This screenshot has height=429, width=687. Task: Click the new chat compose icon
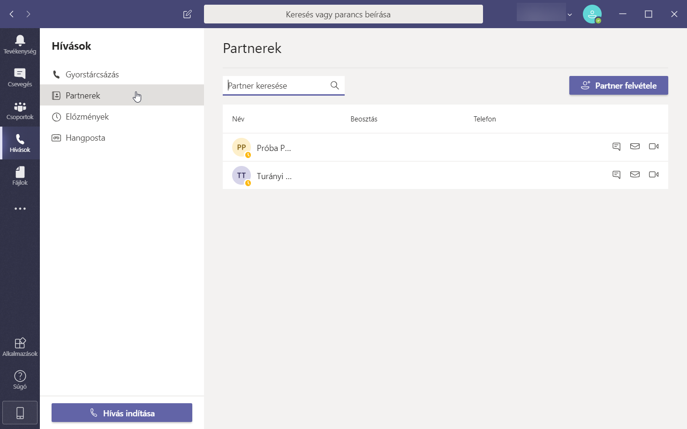(x=187, y=14)
